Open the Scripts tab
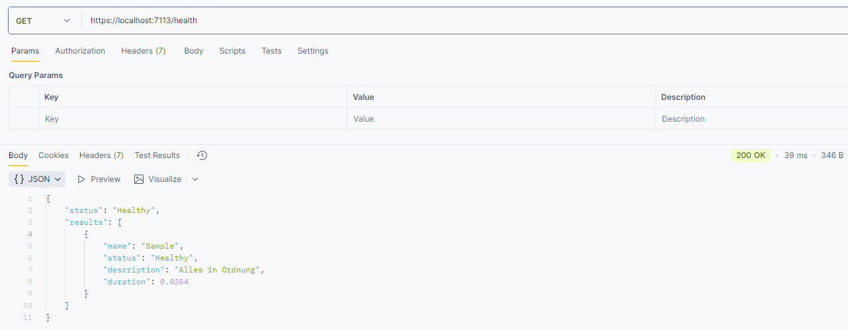This screenshot has height=330, width=848. click(x=232, y=51)
